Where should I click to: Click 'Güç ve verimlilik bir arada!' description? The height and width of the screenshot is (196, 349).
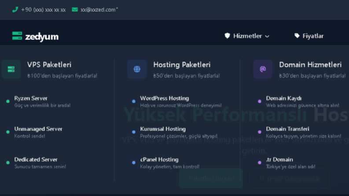pos(42,105)
